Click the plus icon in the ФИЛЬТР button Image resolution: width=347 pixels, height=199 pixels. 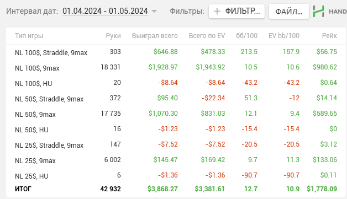(217, 11)
